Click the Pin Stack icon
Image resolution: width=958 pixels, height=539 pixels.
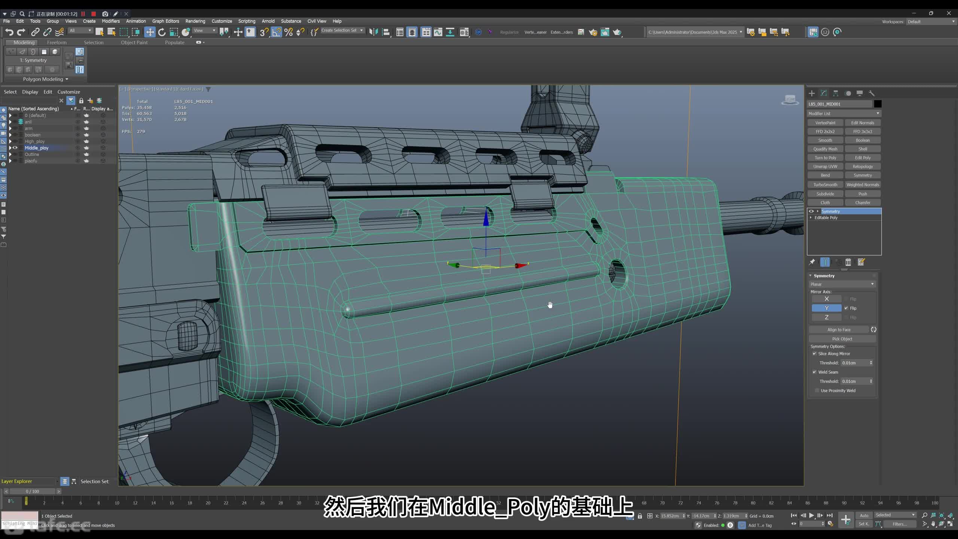(x=812, y=262)
